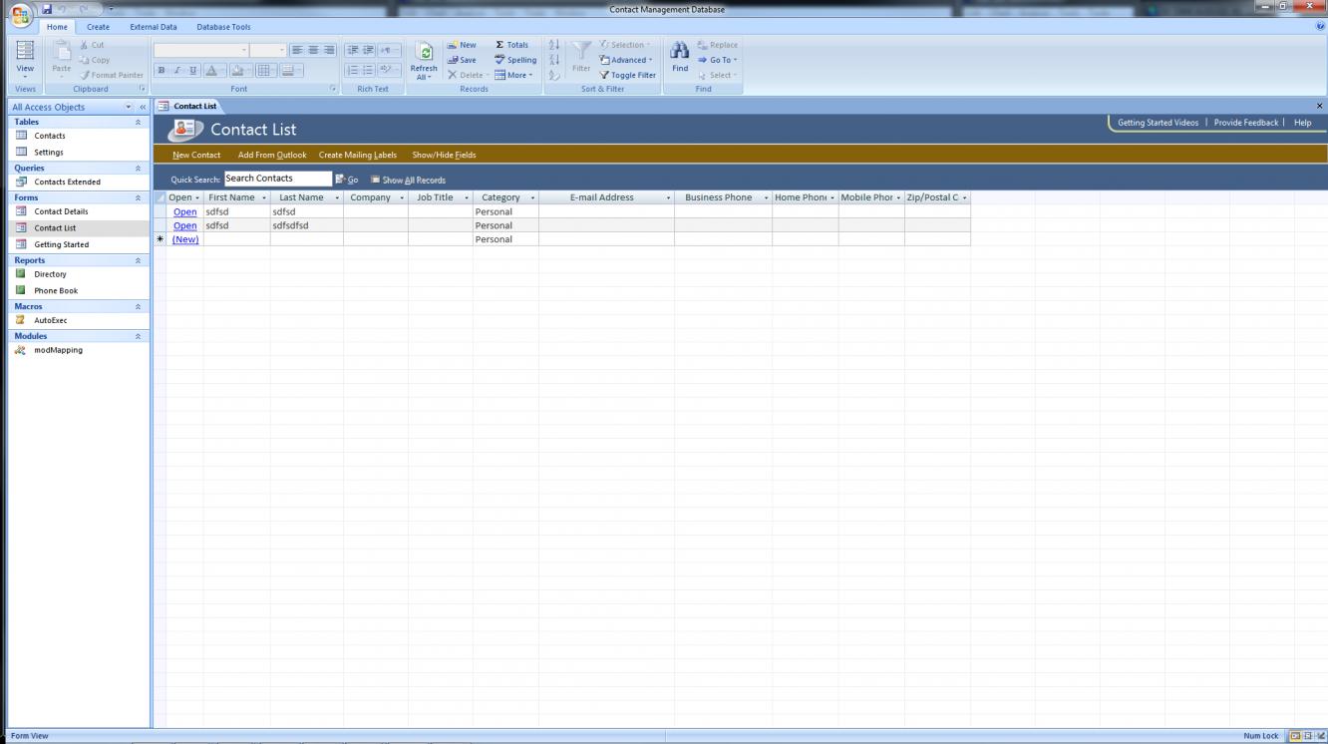Toggle Show All Records
1328x744 pixels.
pos(408,181)
